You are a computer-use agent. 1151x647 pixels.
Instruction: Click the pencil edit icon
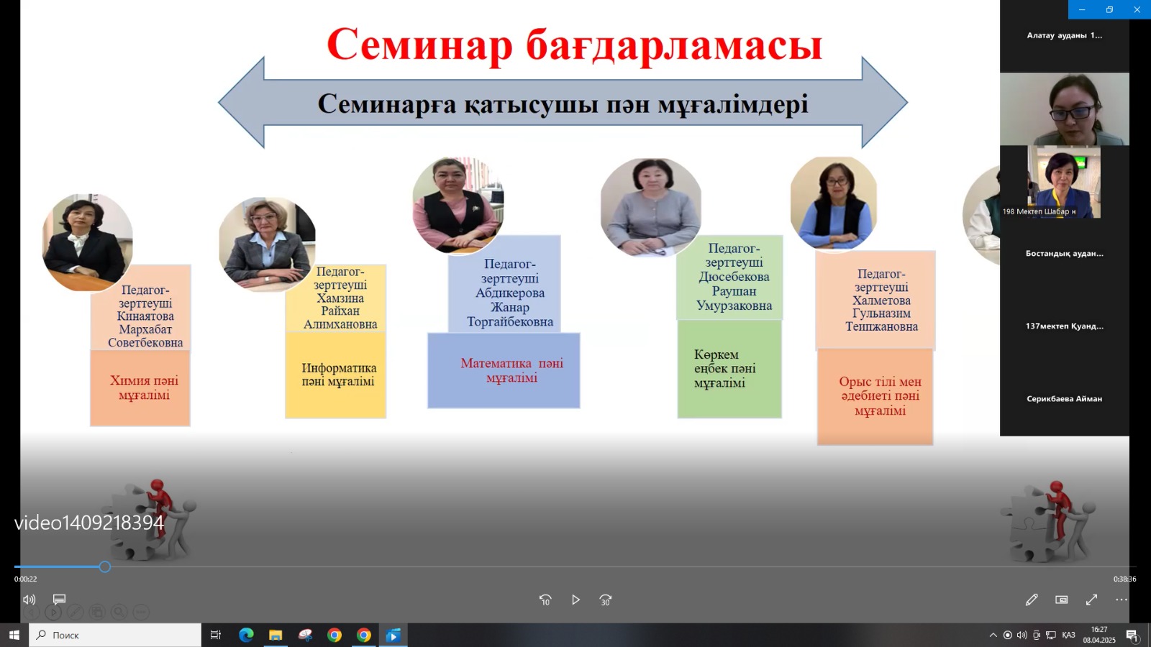1032,600
